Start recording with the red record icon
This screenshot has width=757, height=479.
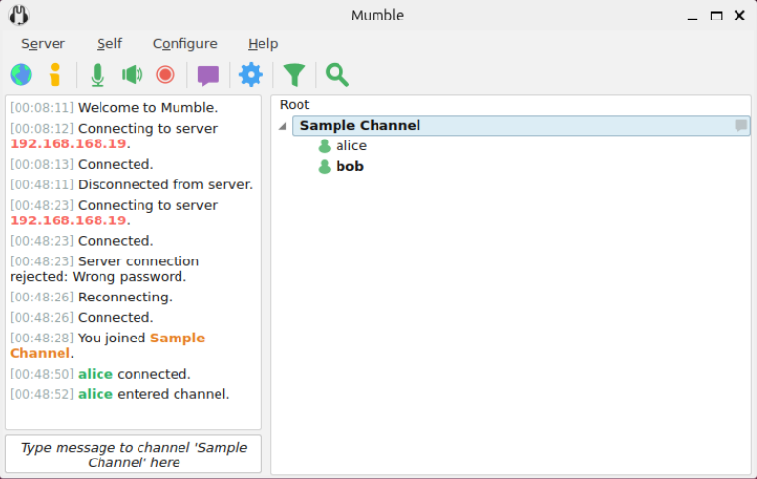pos(165,75)
